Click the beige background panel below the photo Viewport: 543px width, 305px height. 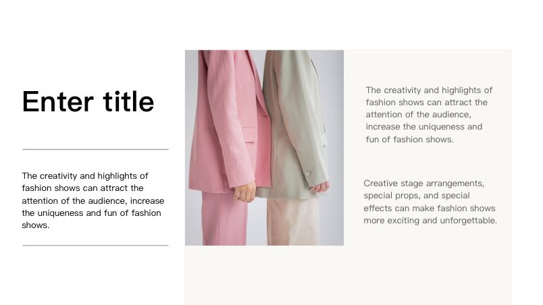point(348,275)
